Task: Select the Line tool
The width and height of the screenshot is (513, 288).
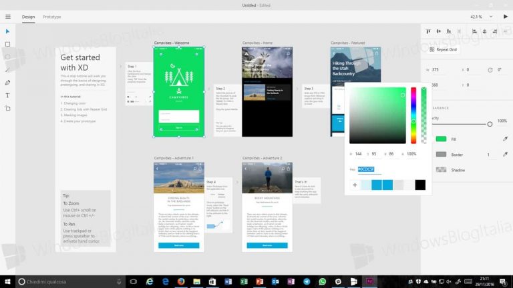Action: [x=7, y=70]
